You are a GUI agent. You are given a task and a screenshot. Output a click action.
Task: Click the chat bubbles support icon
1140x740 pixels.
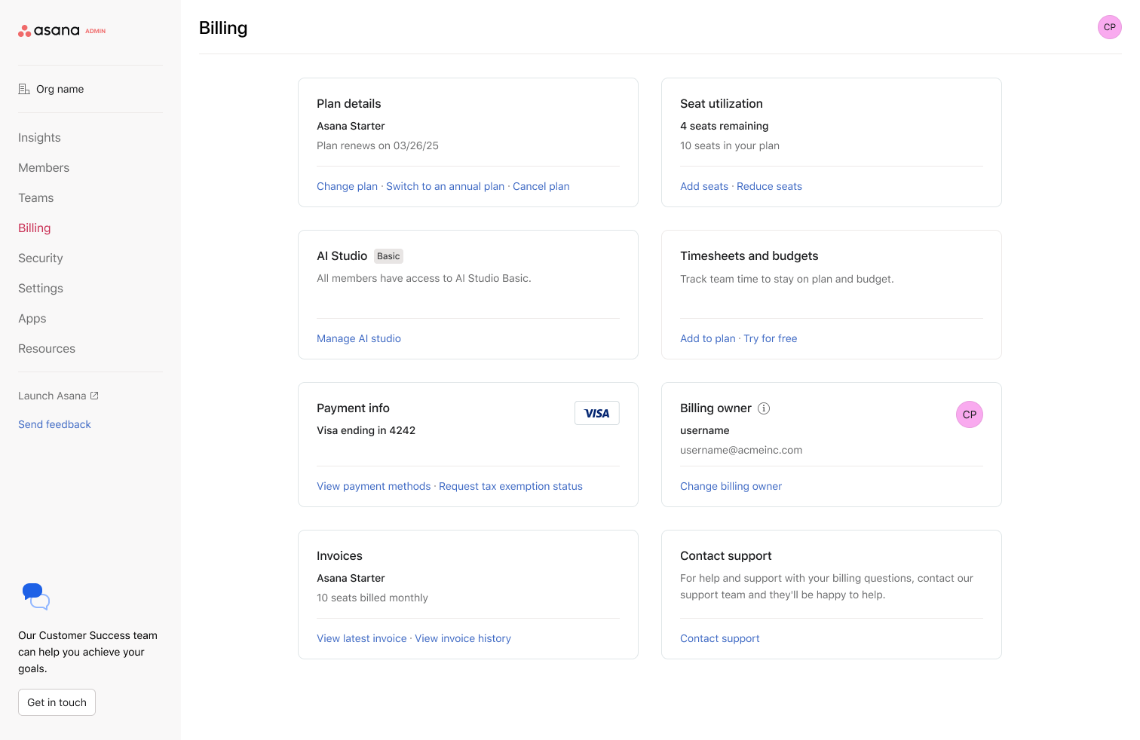tap(36, 596)
